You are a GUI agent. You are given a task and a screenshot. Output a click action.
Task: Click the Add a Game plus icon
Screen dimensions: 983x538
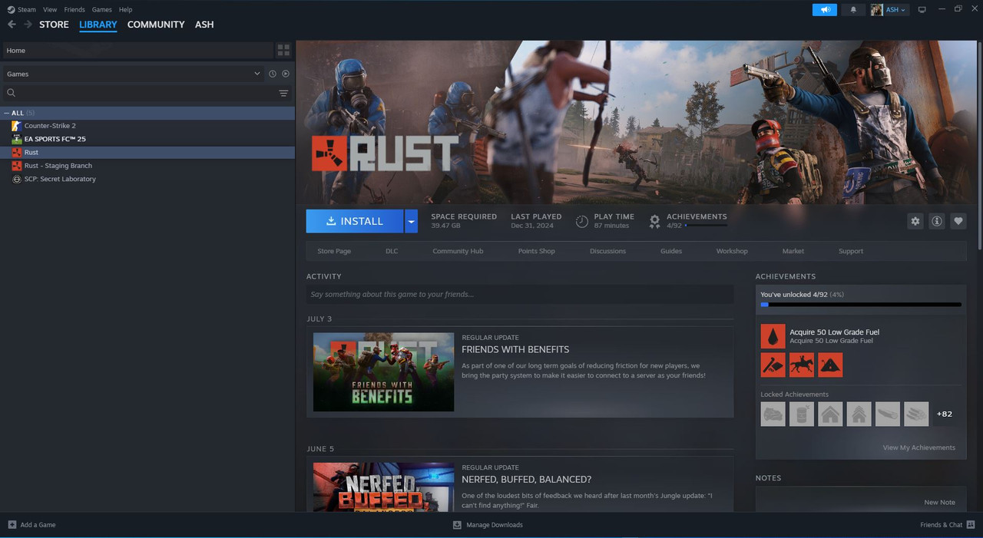pos(12,525)
